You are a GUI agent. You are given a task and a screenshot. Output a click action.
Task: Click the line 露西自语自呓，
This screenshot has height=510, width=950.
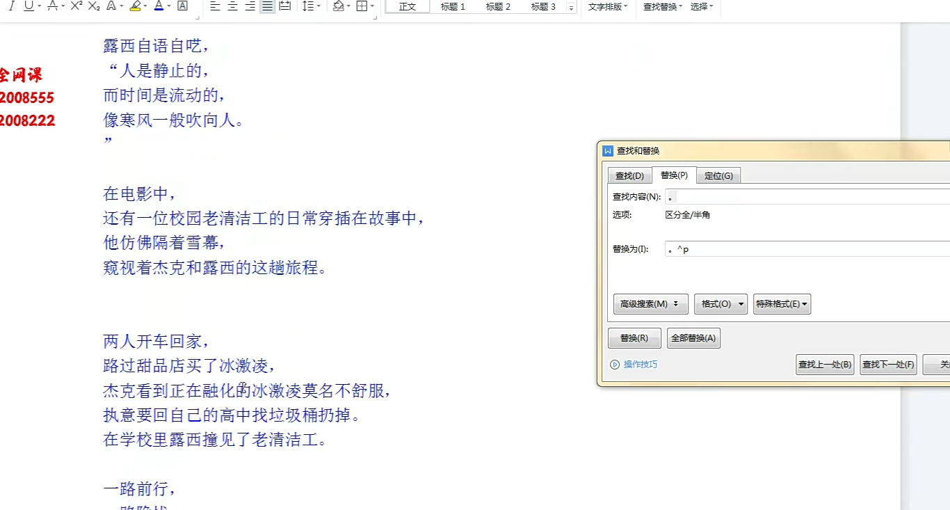pos(156,46)
